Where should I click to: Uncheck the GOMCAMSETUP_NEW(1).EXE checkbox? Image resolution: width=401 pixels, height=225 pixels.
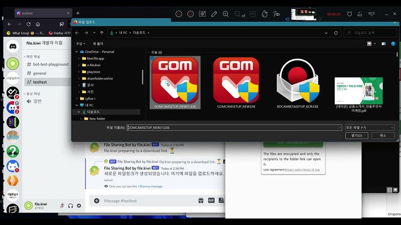point(152,58)
